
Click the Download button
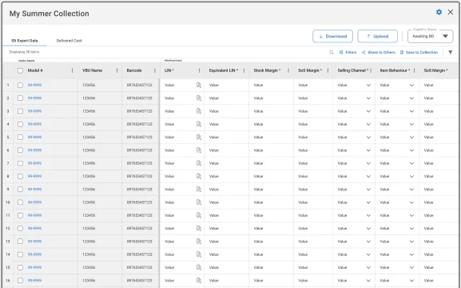pos(333,36)
